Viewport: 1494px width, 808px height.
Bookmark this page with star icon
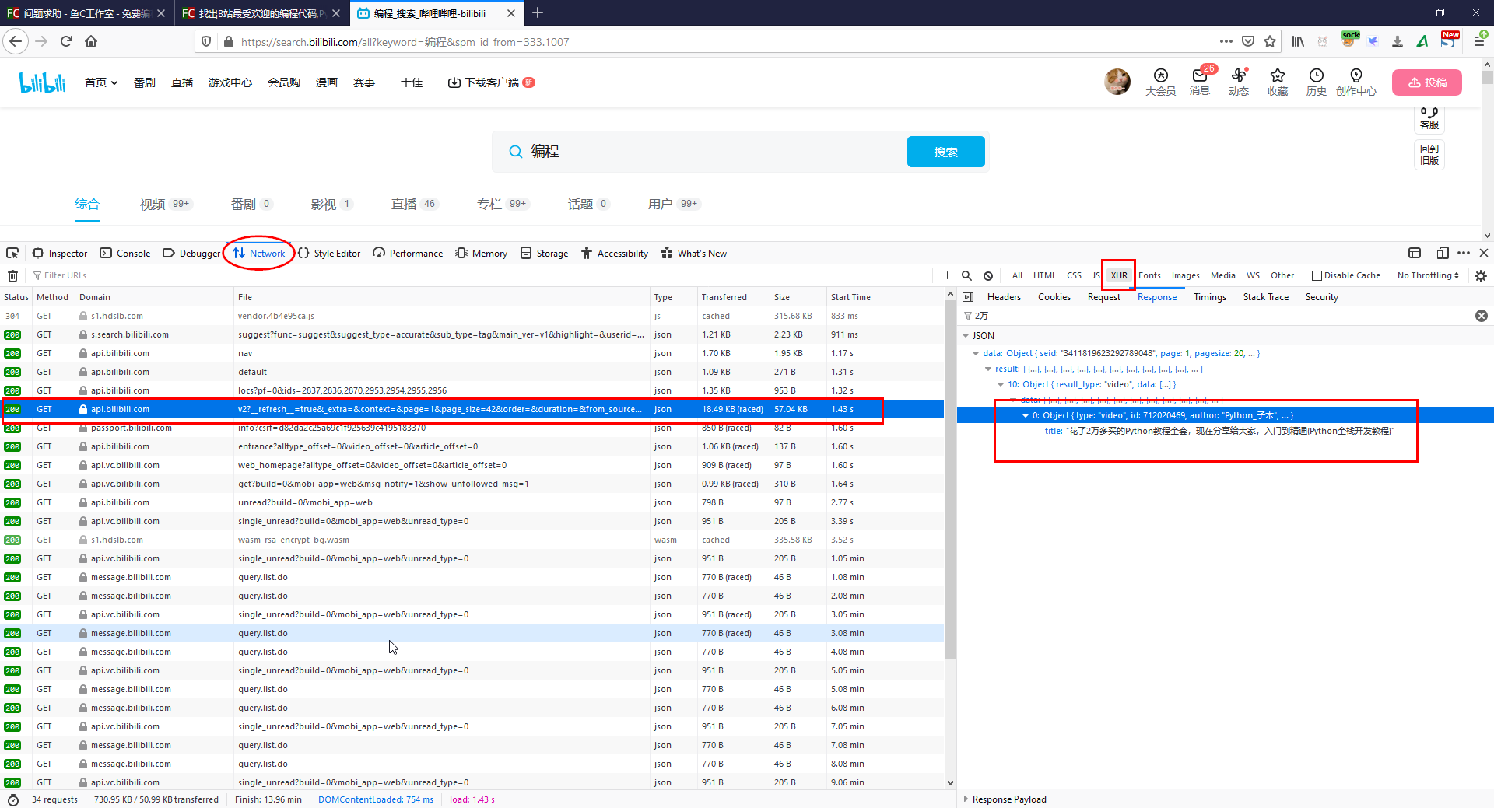pos(1270,41)
